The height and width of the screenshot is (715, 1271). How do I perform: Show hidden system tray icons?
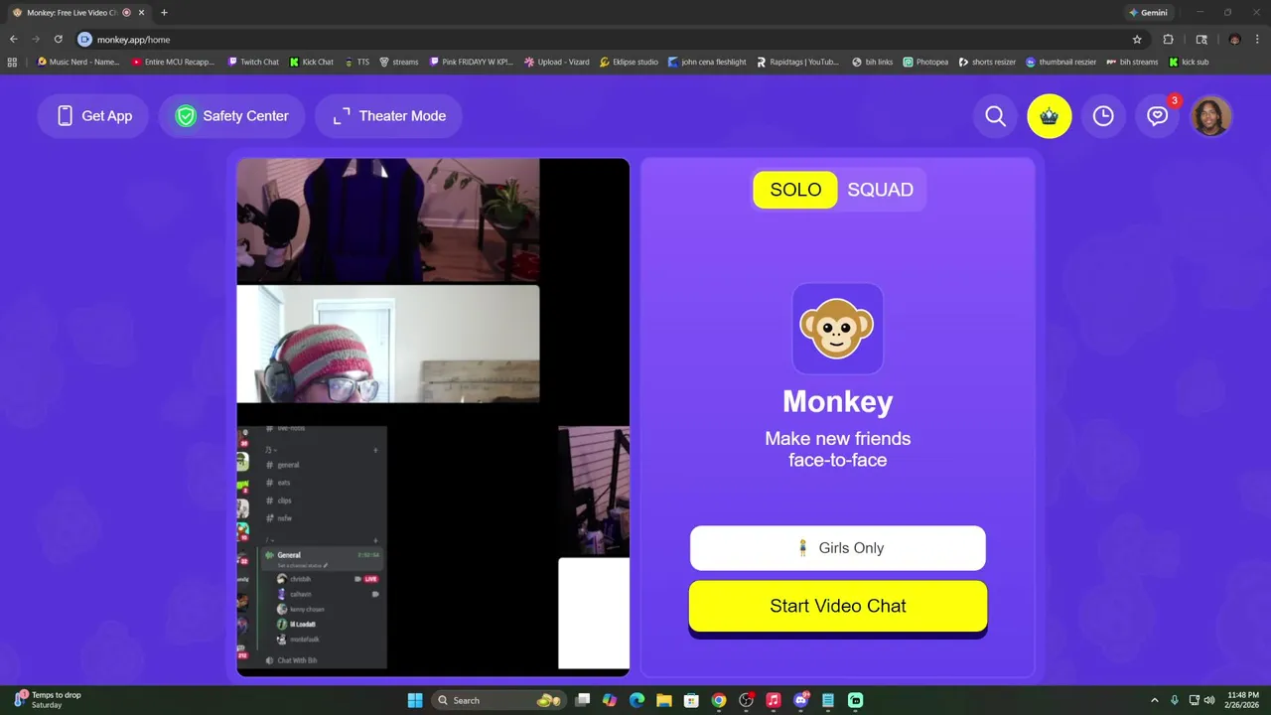click(1154, 700)
